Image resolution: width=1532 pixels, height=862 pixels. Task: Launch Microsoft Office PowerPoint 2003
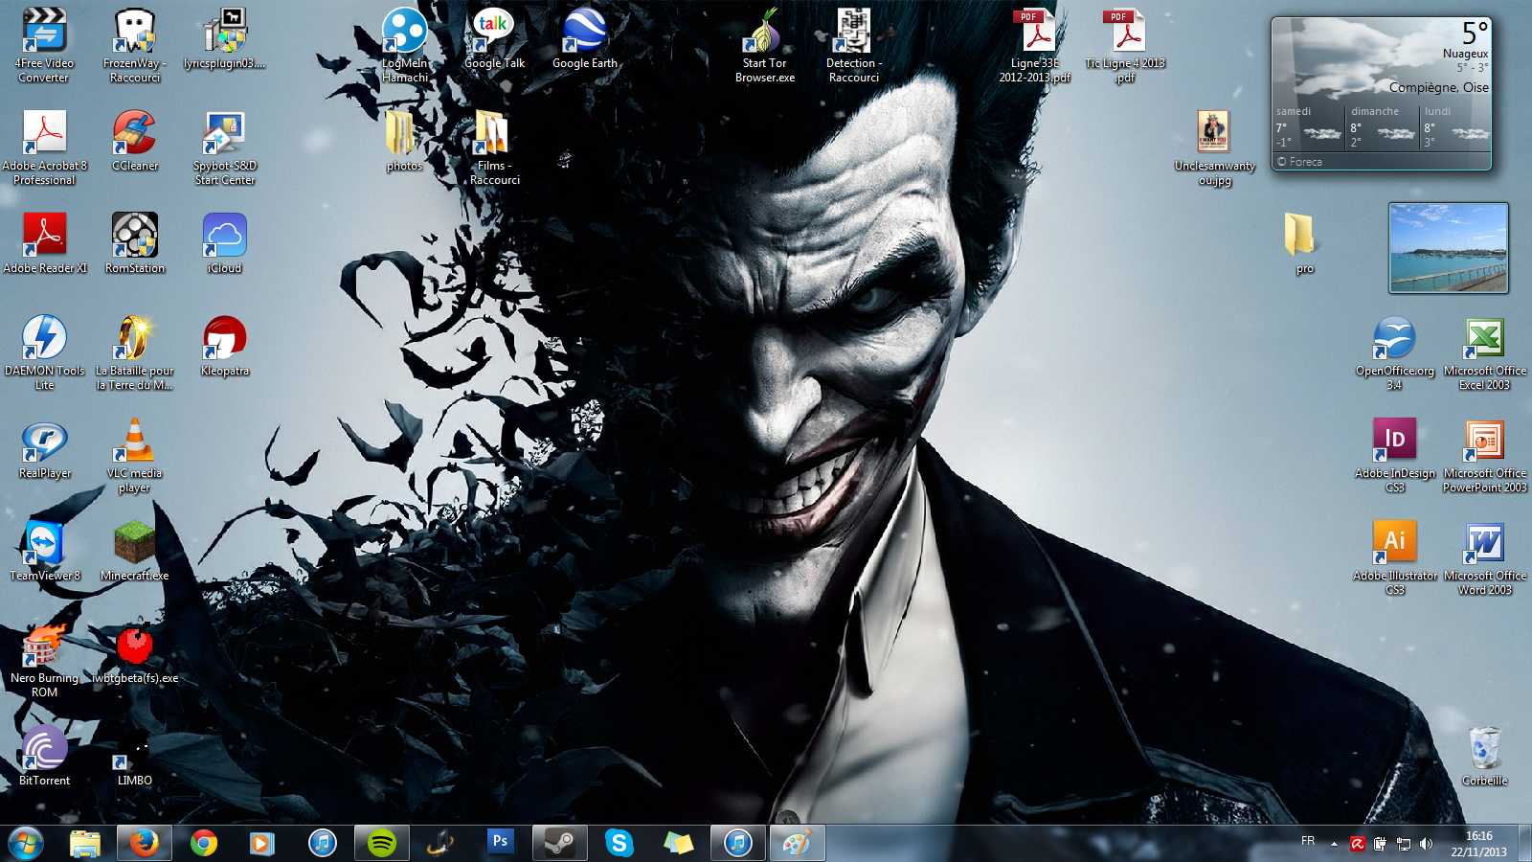click(1485, 455)
